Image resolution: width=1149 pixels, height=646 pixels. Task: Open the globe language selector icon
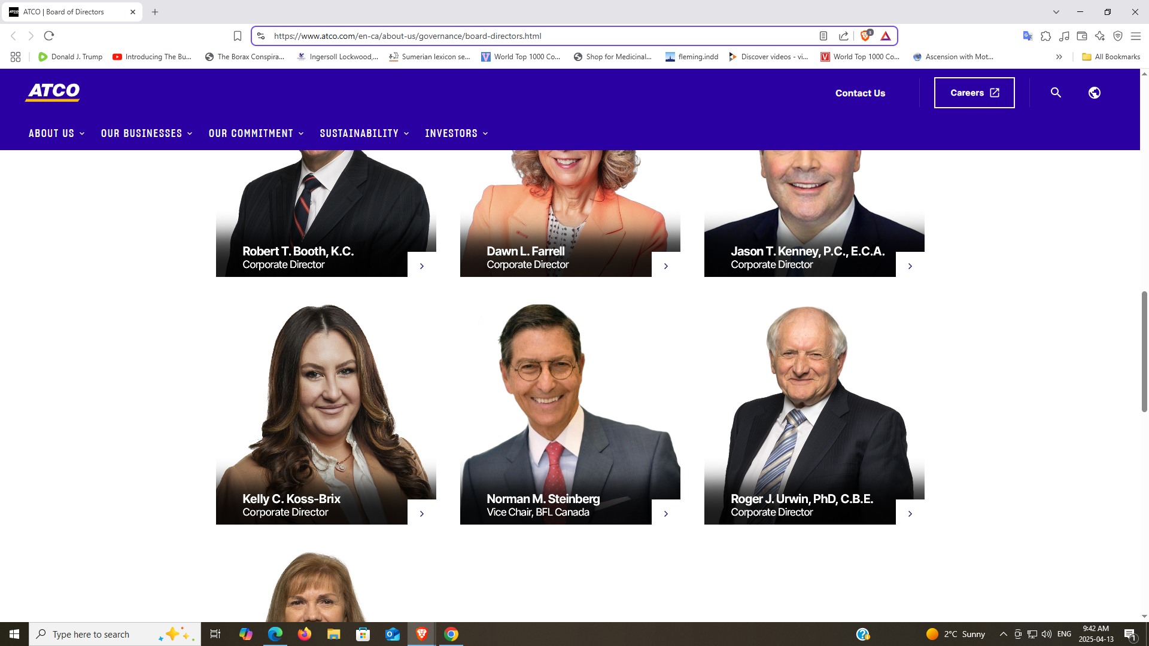[x=1095, y=93]
